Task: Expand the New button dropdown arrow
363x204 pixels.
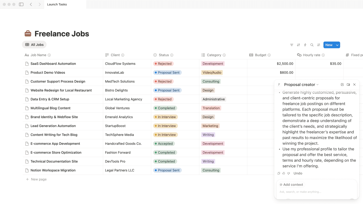Action: coord(337,45)
